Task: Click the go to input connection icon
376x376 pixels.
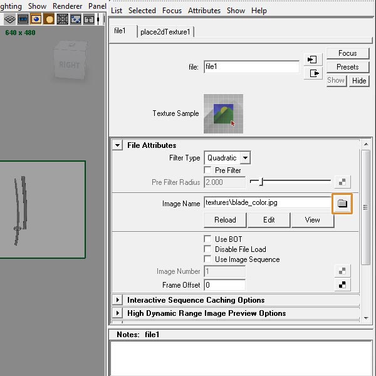Action: 313,60
